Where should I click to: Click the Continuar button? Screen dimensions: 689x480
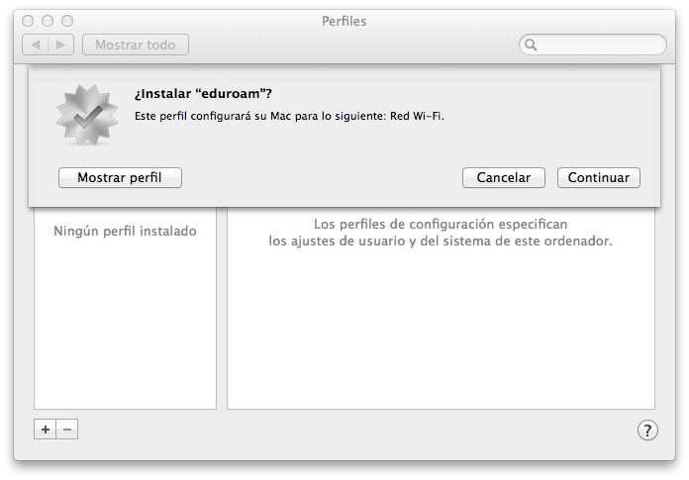click(x=599, y=177)
